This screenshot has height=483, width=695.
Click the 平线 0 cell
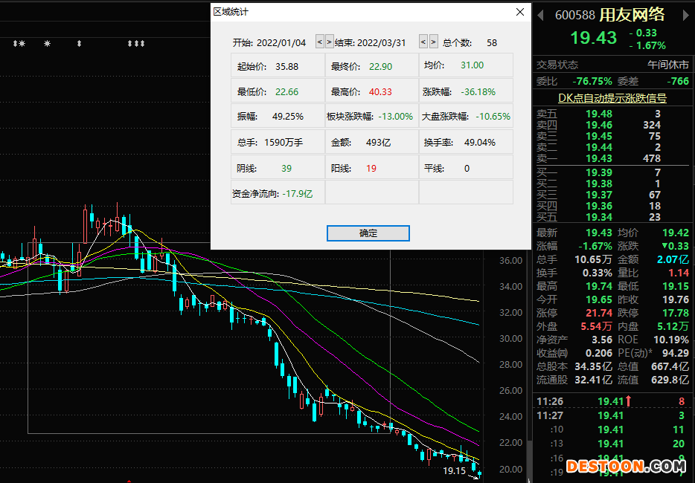[466, 167]
